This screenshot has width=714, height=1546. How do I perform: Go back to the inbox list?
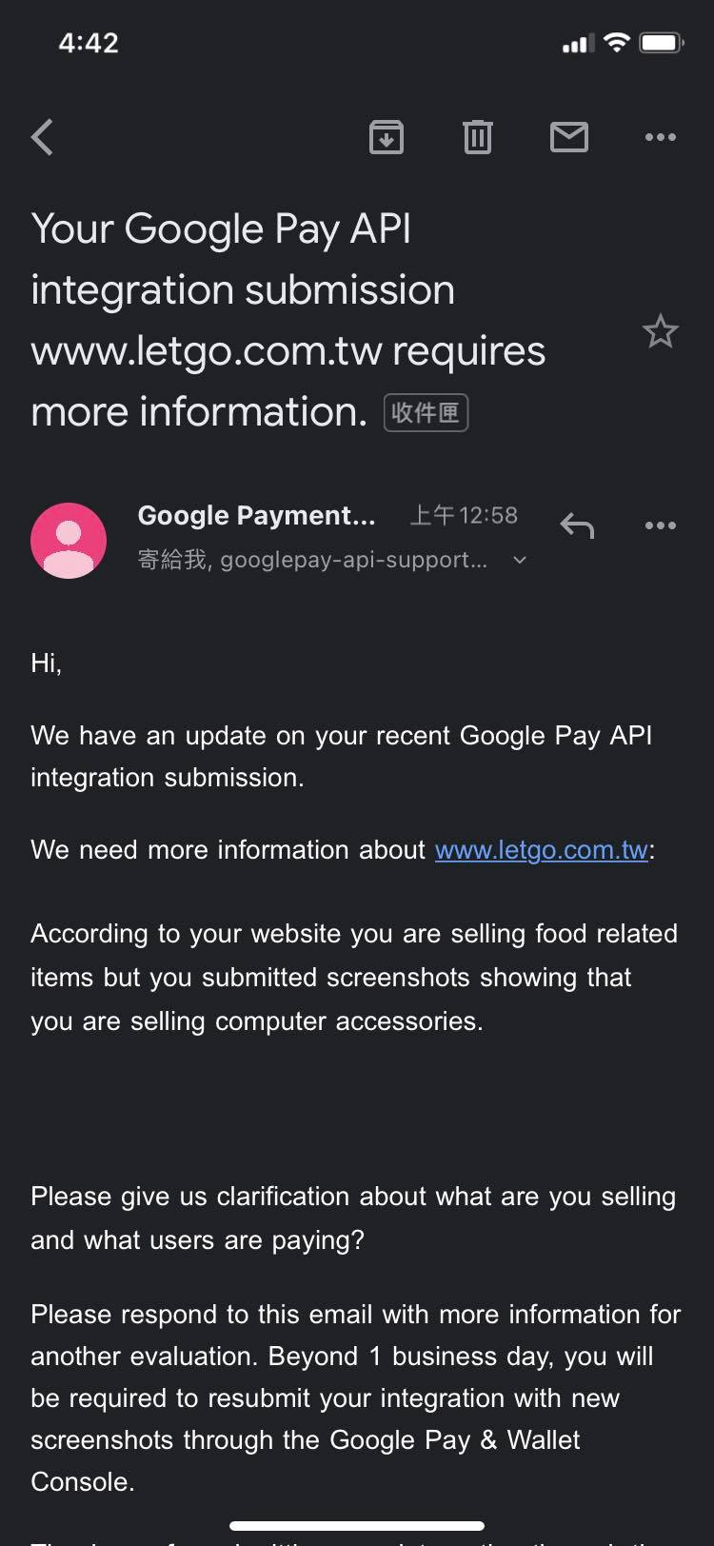point(43,137)
